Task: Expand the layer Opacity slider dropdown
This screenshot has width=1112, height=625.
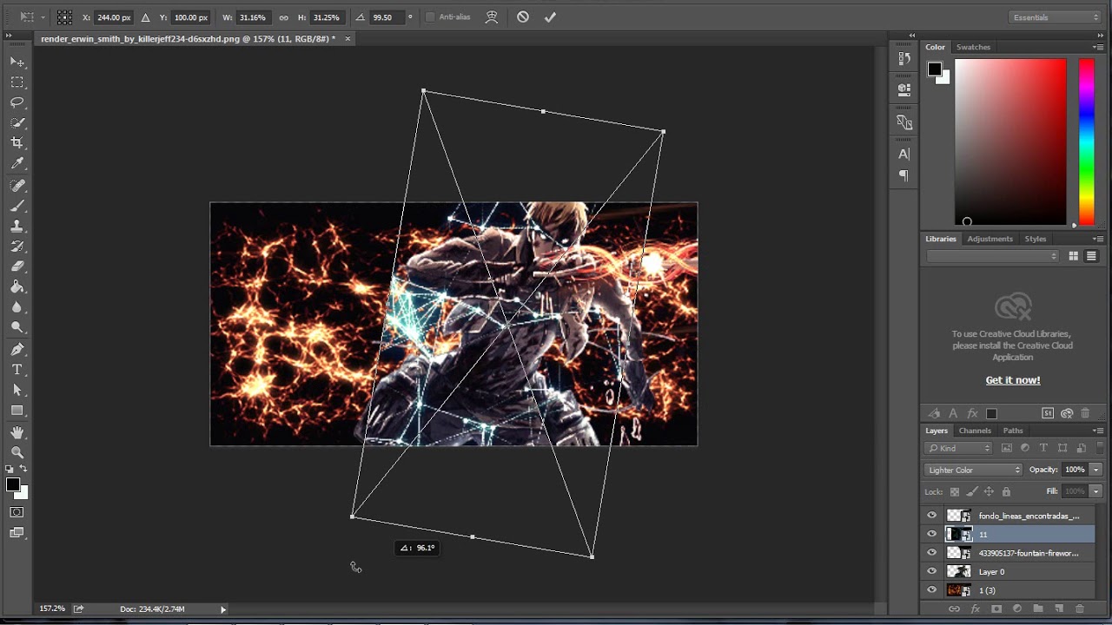Action: click(x=1095, y=470)
